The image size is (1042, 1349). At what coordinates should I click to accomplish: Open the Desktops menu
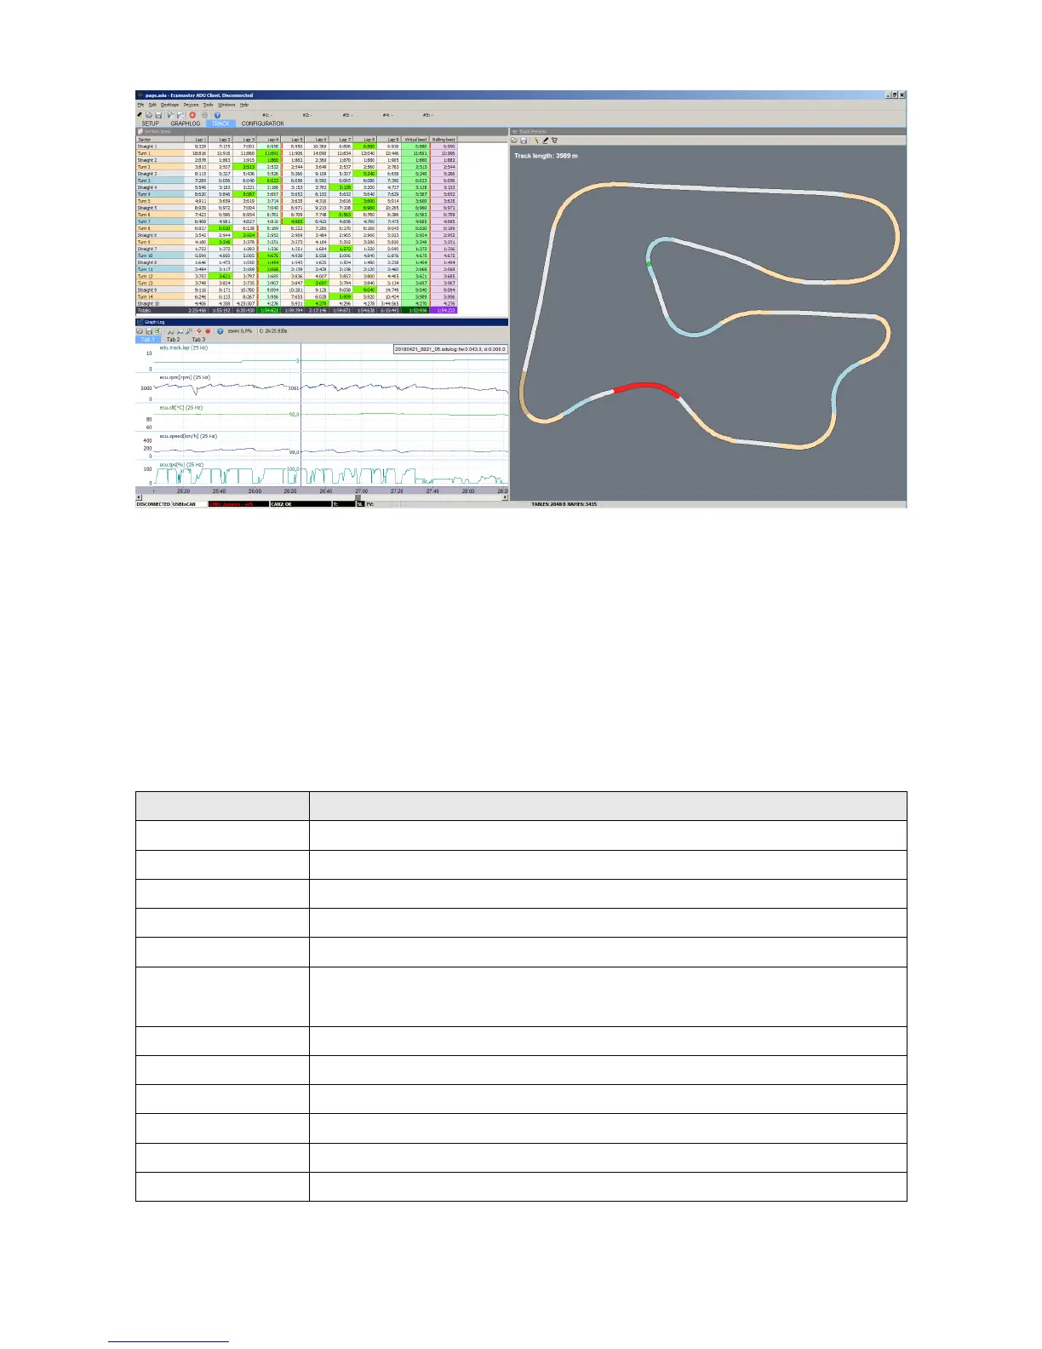(x=169, y=105)
